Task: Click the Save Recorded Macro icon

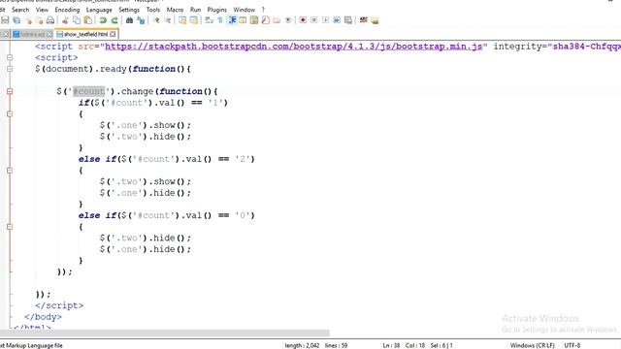Action: [348, 20]
